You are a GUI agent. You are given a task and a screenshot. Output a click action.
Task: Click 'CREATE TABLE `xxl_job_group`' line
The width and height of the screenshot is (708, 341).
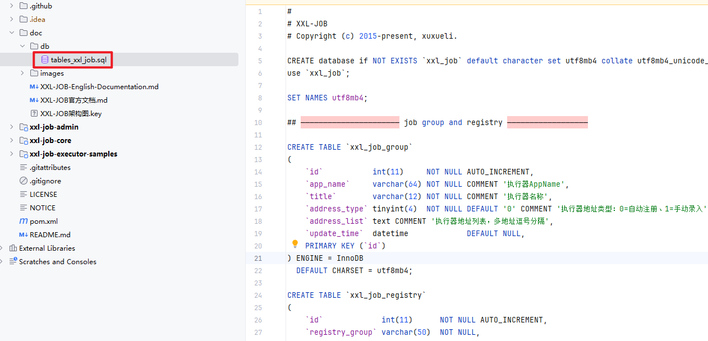coord(350,147)
